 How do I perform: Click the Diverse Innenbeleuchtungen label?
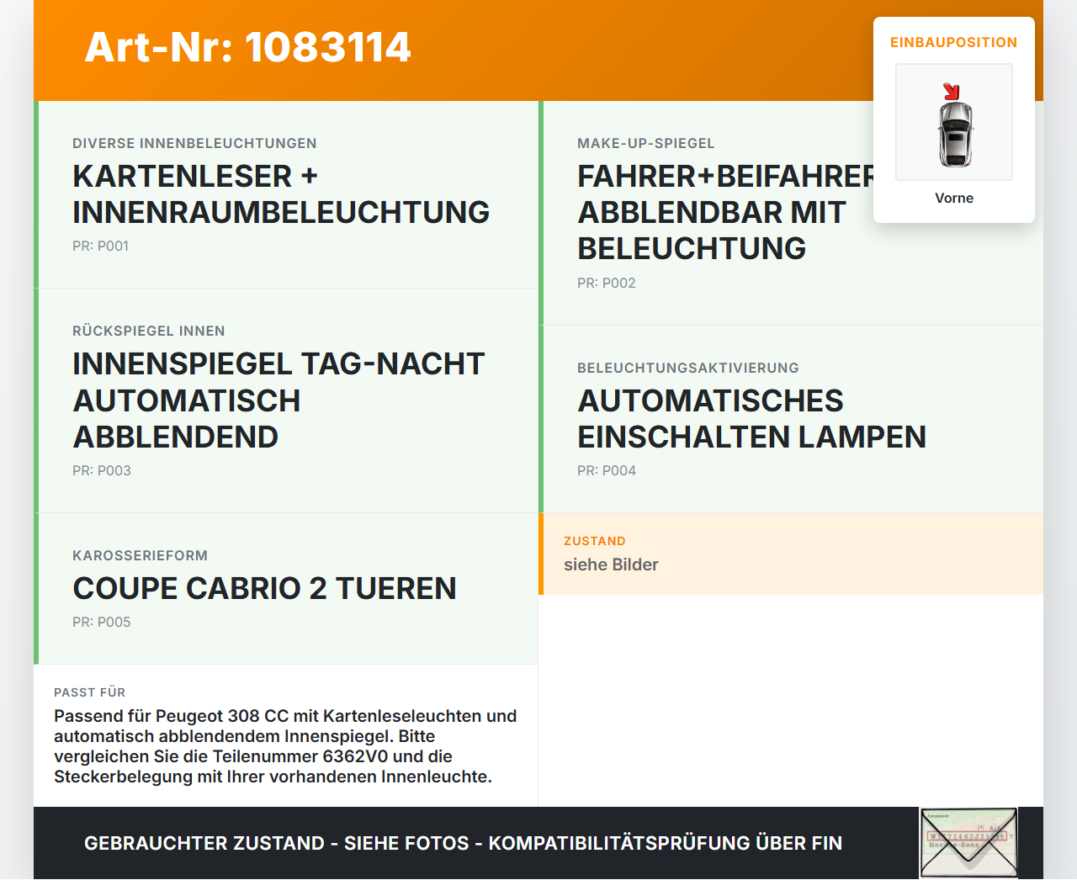tap(194, 144)
